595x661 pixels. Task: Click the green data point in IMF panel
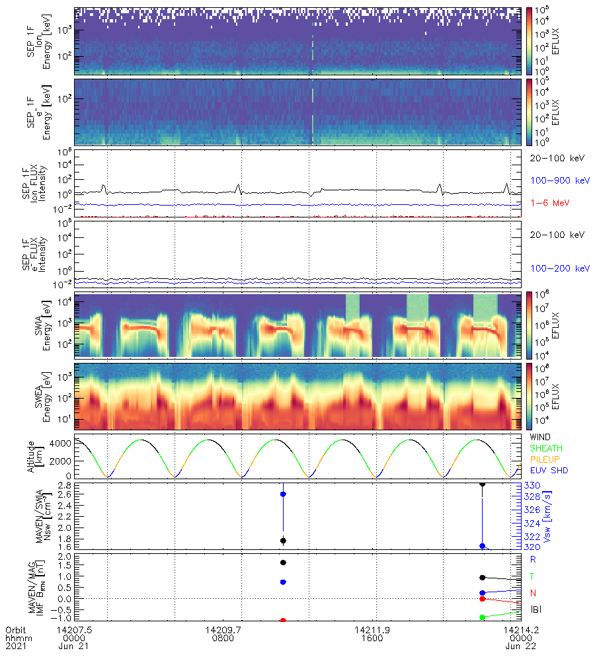click(483, 617)
